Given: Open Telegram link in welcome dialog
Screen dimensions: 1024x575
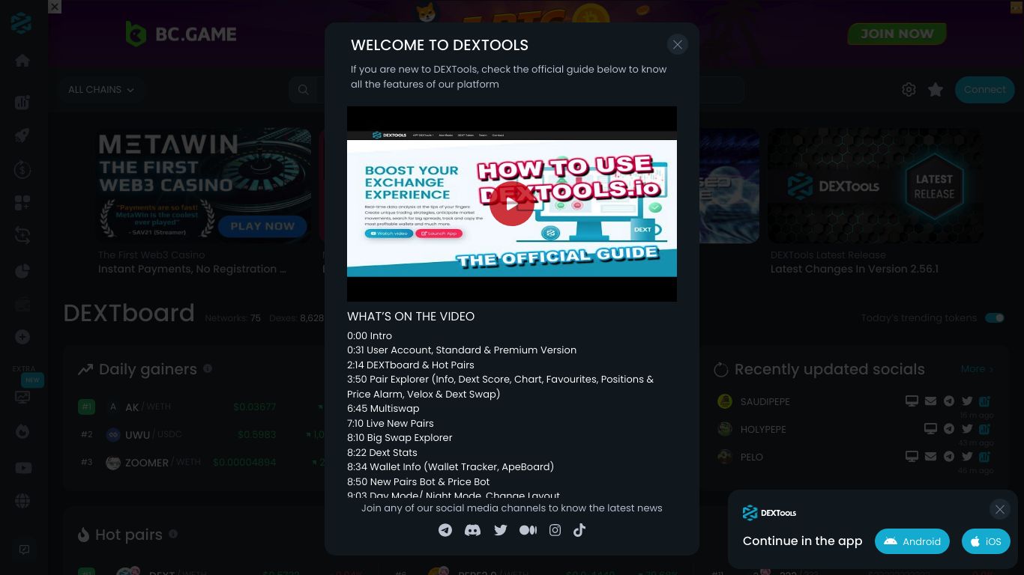Looking at the screenshot, I should 445,530.
